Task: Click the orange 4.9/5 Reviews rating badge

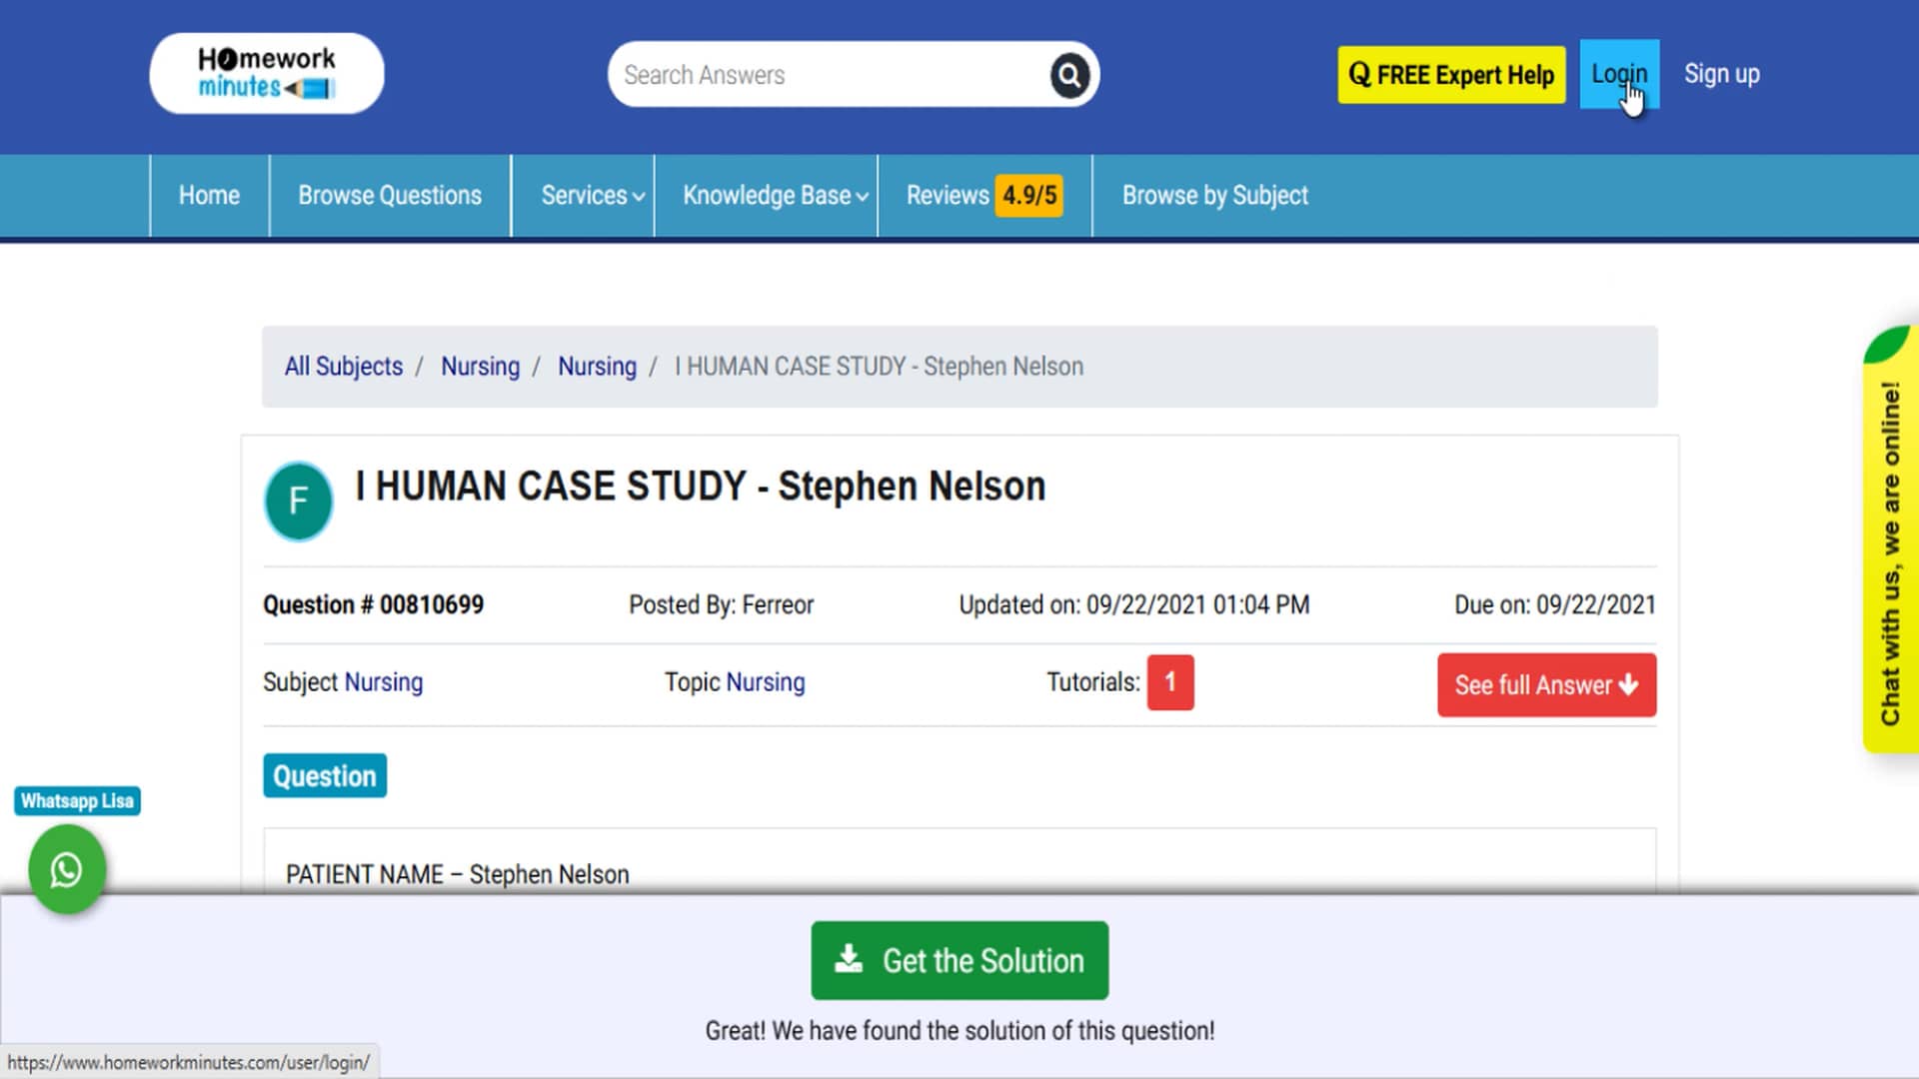Action: [x=1029, y=195]
